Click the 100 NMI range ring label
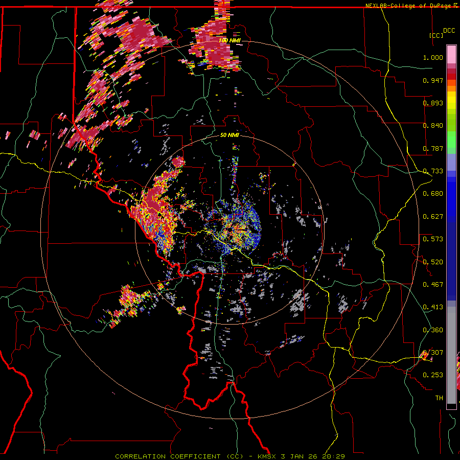This screenshot has width=460, height=460. click(x=229, y=40)
